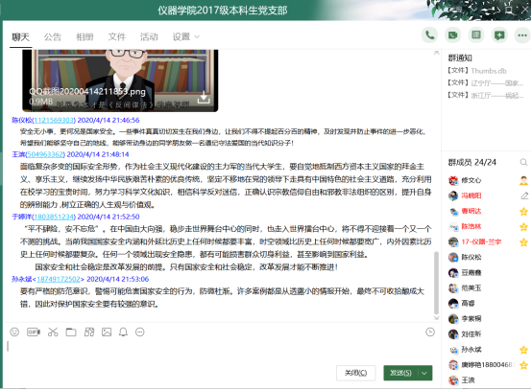Click the star icon beside 孙永斌
This screenshot has width=532, height=390.
pos(524,350)
